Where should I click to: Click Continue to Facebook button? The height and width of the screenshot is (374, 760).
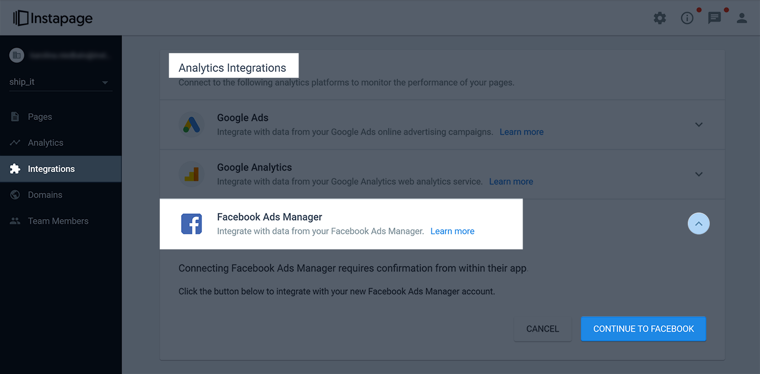point(644,329)
